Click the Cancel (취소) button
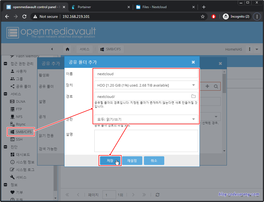Image resolution: width=264 pixels, height=202 pixels. click(x=154, y=161)
